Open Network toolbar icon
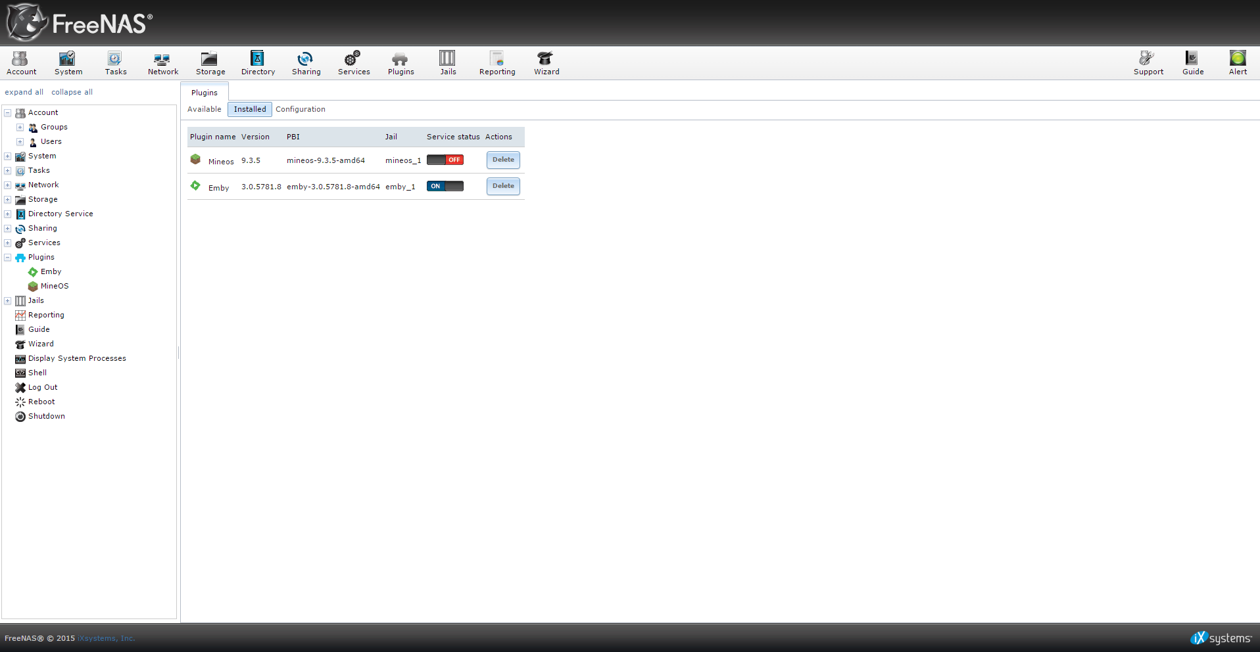Screen dimensions: 1260x652 click(163, 63)
